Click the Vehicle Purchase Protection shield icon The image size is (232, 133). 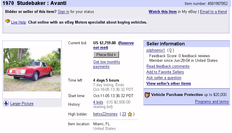point(147,95)
